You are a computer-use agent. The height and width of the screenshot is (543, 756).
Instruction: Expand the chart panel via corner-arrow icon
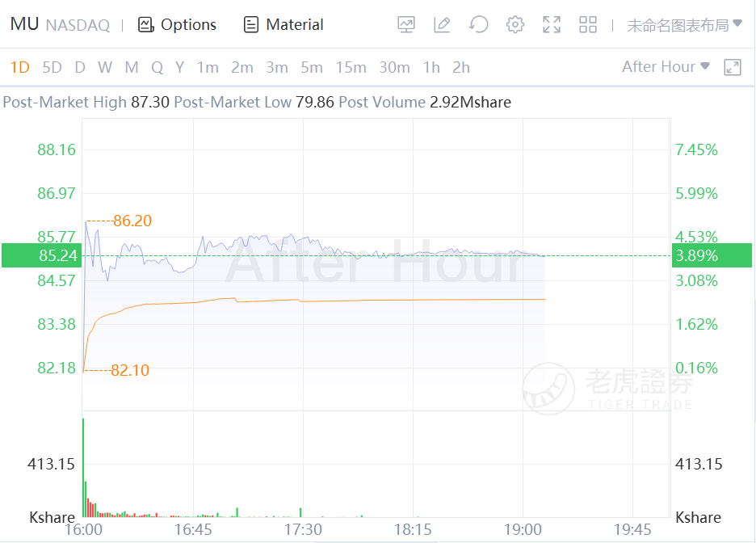733,67
